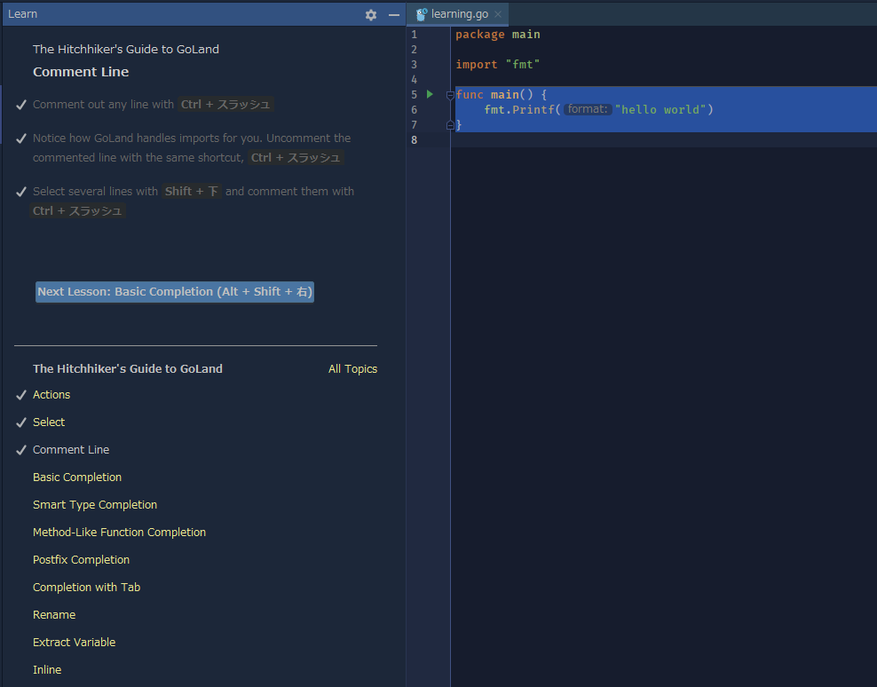The width and height of the screenshot is (877, 687).
Task: Collapse func main fold marker on line 5
Action: [x=450, y=95]
